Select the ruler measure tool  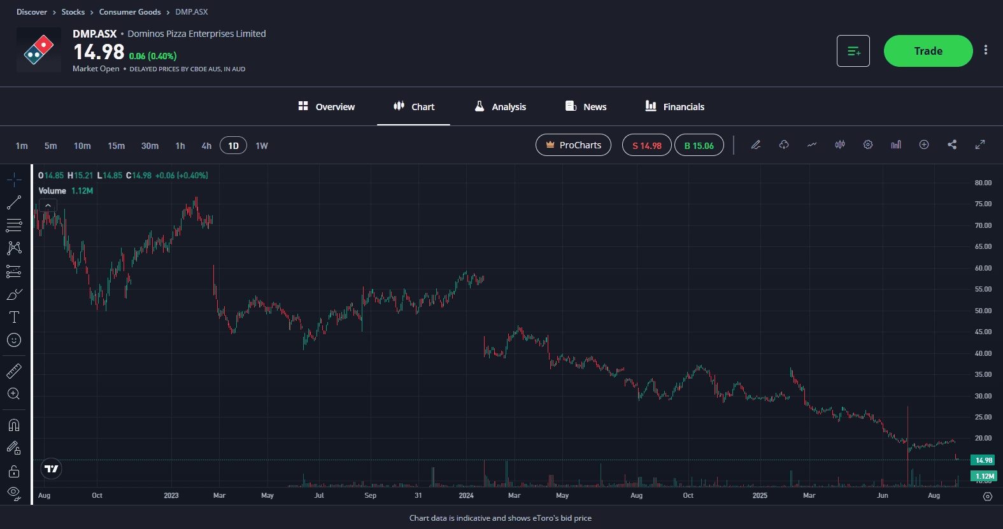coord(14,370)
